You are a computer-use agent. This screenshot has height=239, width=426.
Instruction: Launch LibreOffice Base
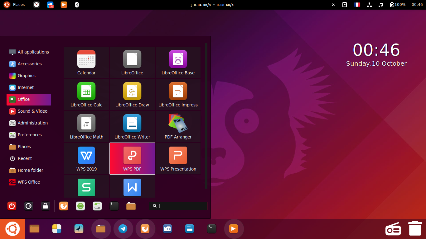[178, 62]
